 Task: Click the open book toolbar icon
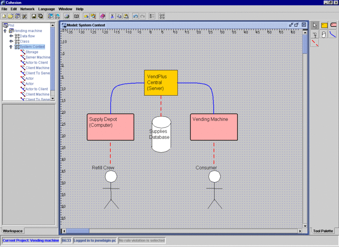tap(76, 16)
